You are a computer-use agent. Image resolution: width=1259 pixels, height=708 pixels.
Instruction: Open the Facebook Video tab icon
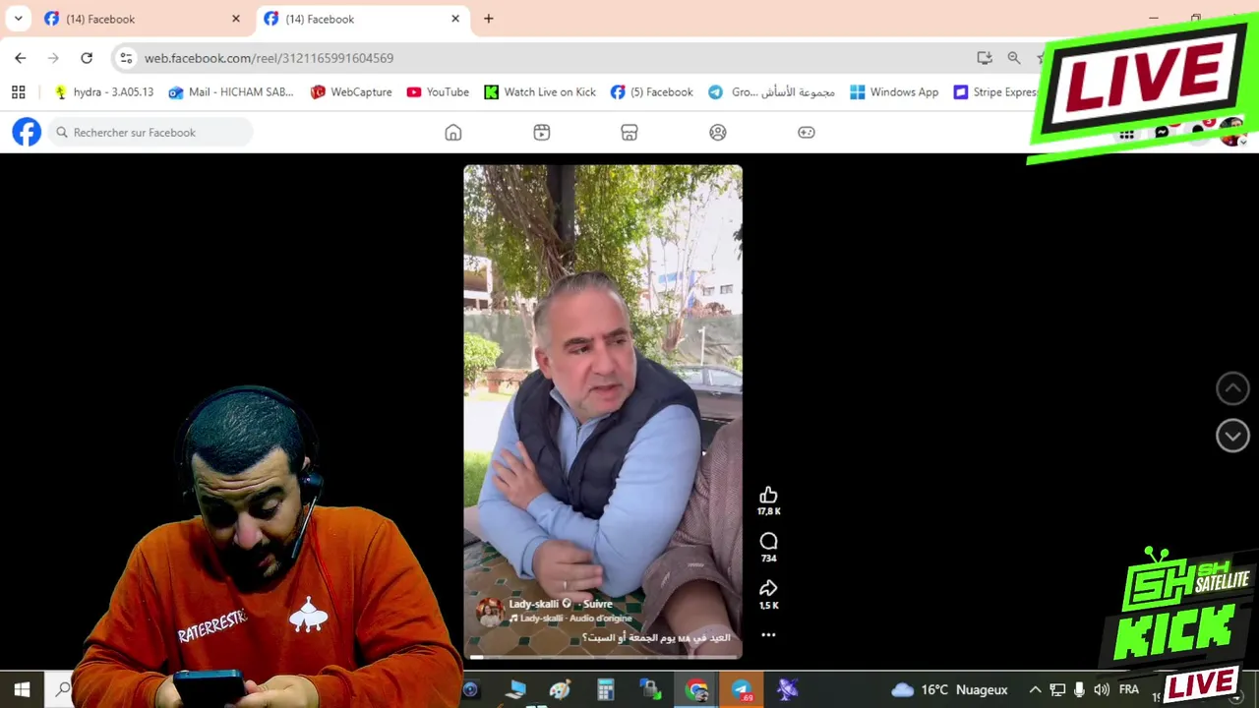click(x=541, y=133)
